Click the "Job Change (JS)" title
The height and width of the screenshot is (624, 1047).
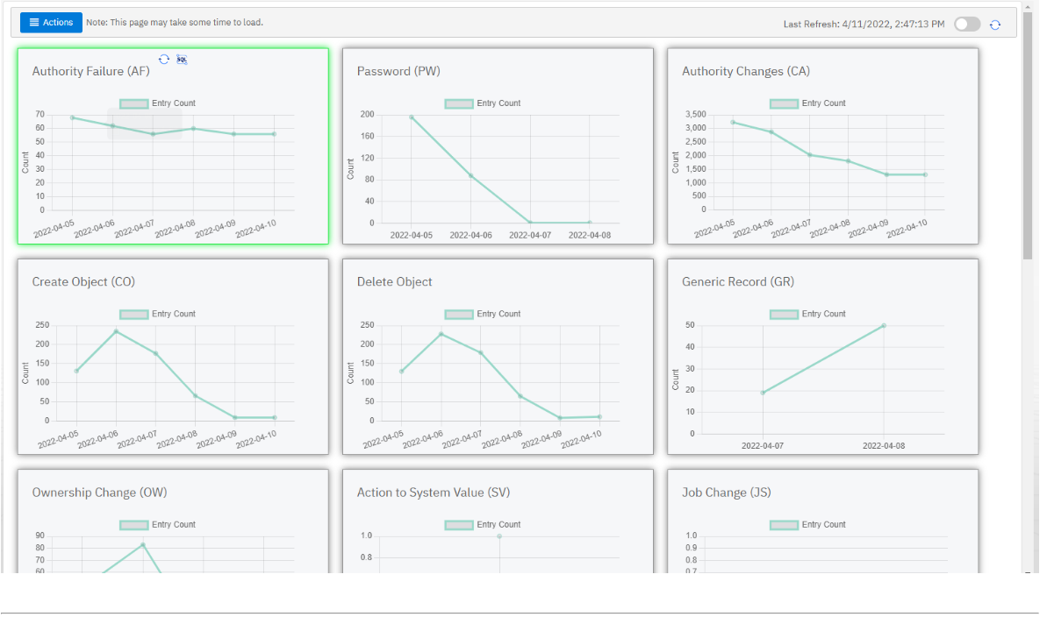(x=727, y=493)
